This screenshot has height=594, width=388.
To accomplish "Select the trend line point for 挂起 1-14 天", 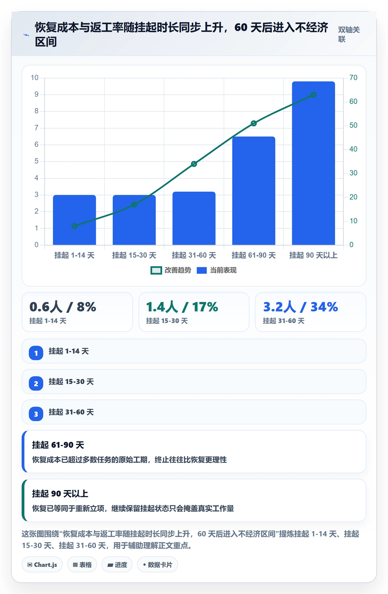I will 75,226.
